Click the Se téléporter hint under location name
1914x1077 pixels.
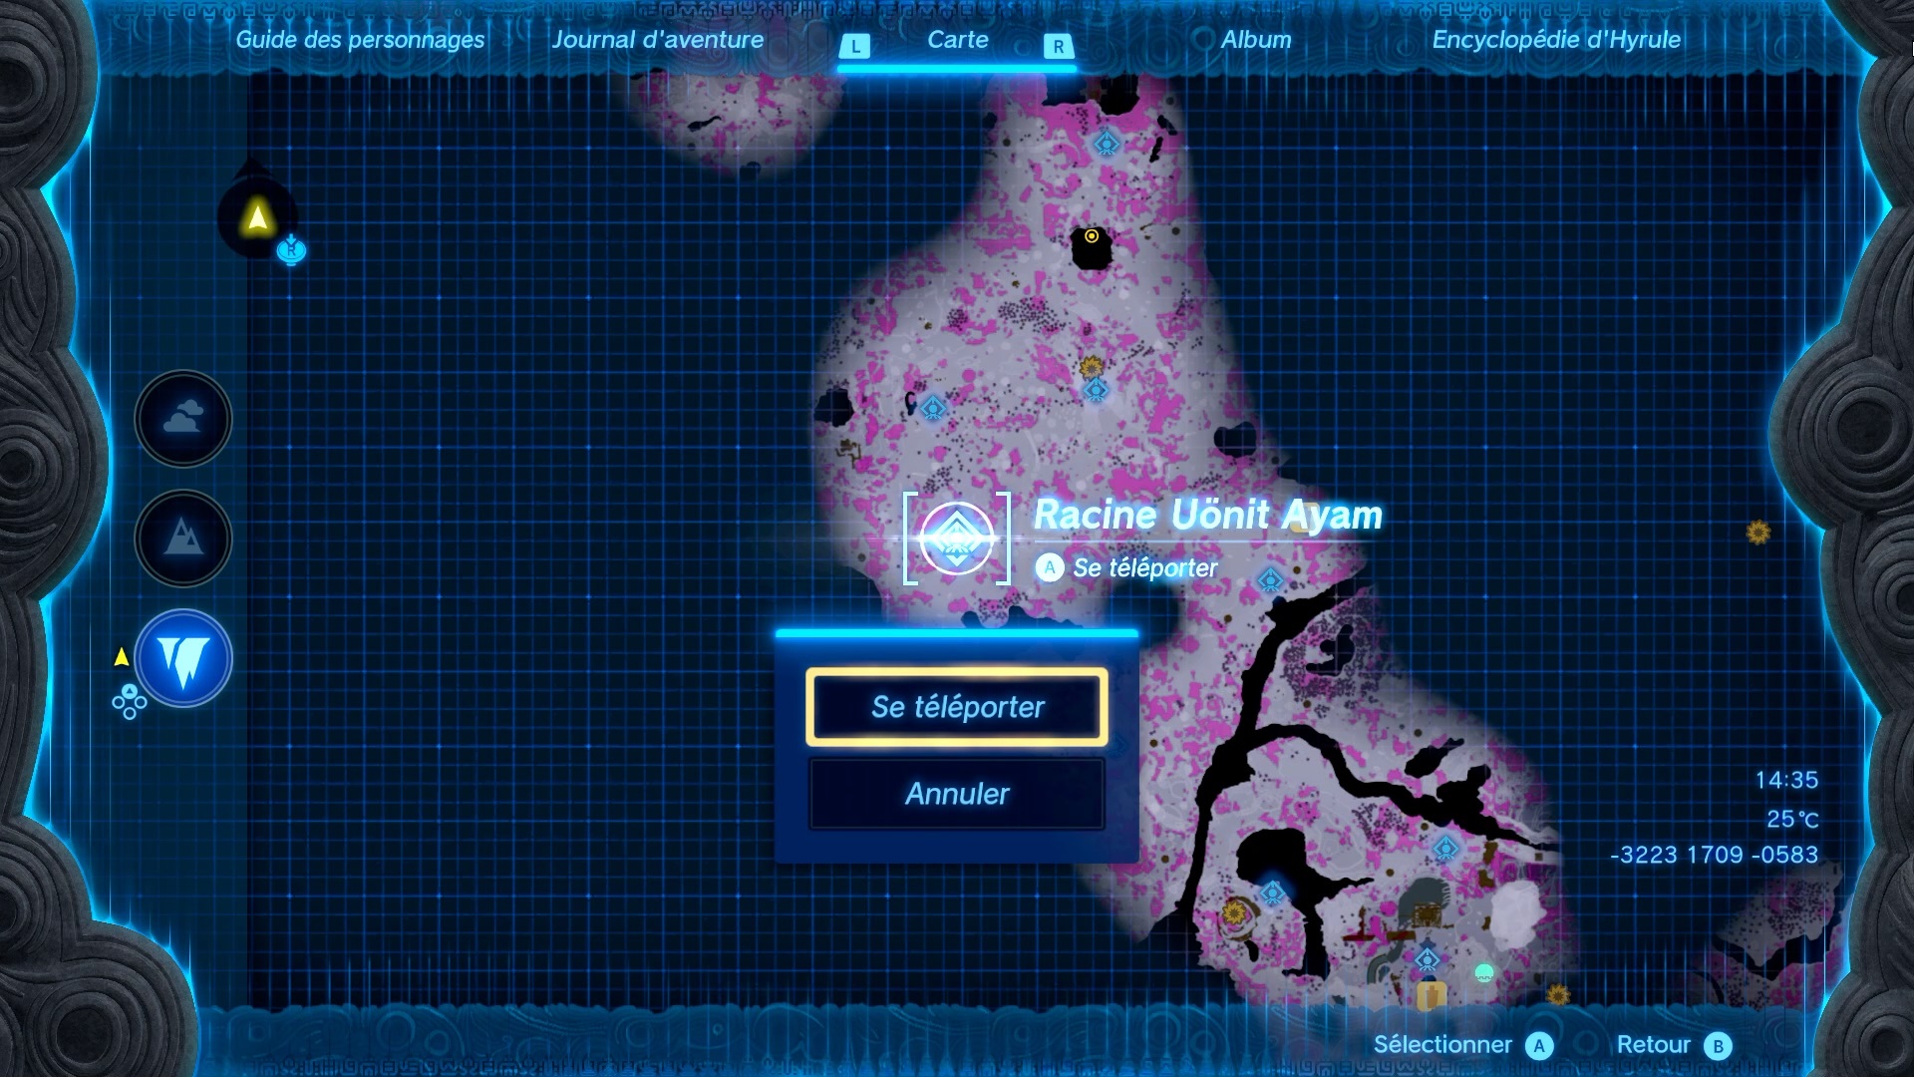(1145, 567)
